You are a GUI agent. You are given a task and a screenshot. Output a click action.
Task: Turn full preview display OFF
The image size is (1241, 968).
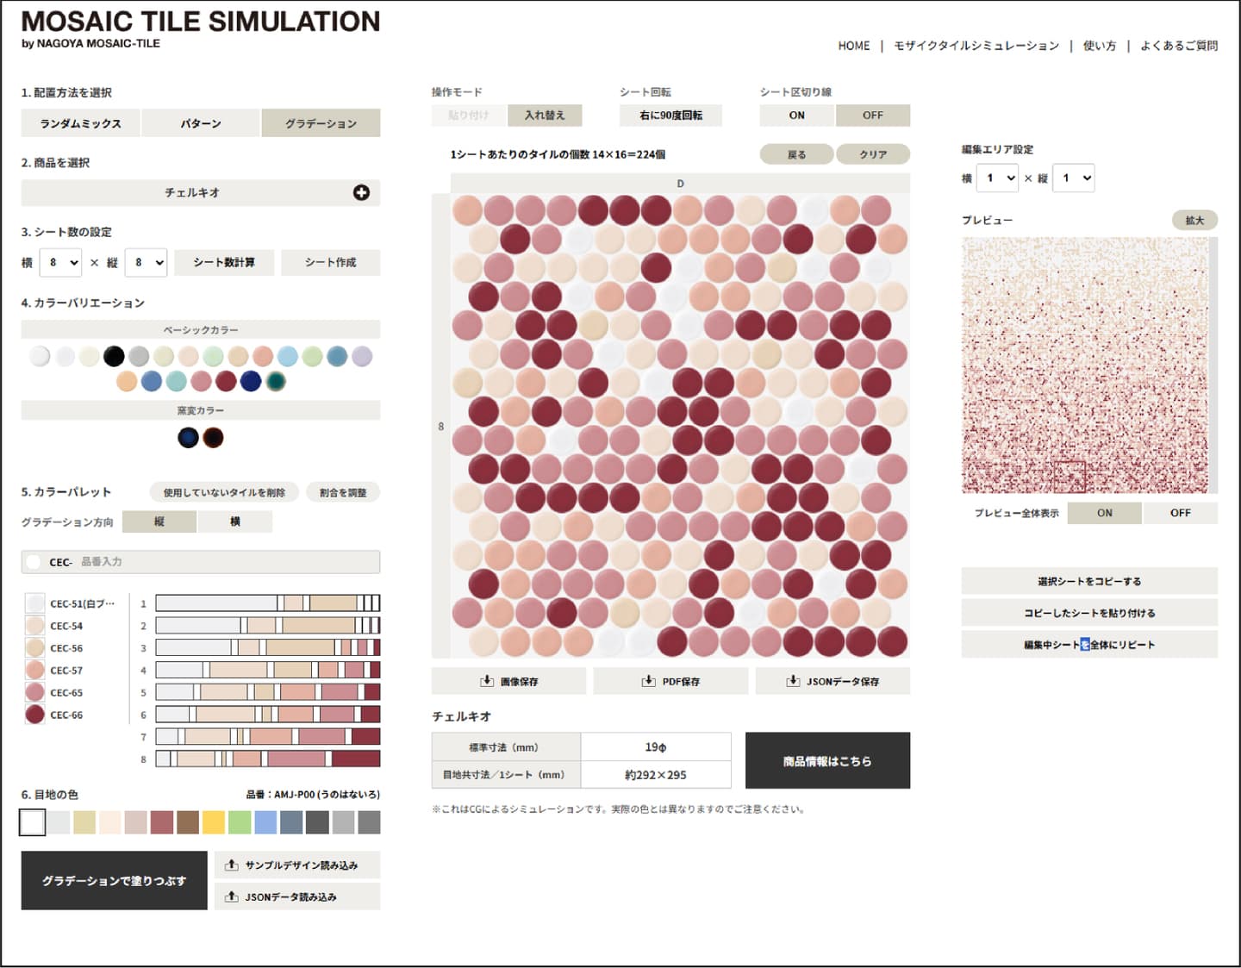point(1180,513)
